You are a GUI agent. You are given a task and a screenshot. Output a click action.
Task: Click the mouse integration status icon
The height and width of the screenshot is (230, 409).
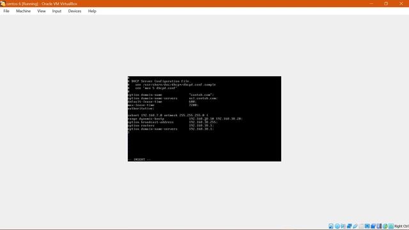385,226
